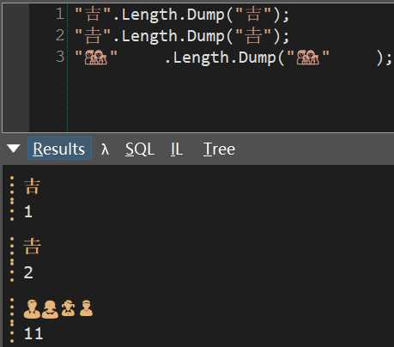Select line number 3 in the gutter

(x=60, y=57)
